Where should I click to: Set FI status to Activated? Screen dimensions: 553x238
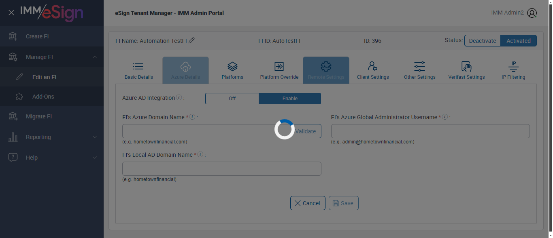(519, 41)
